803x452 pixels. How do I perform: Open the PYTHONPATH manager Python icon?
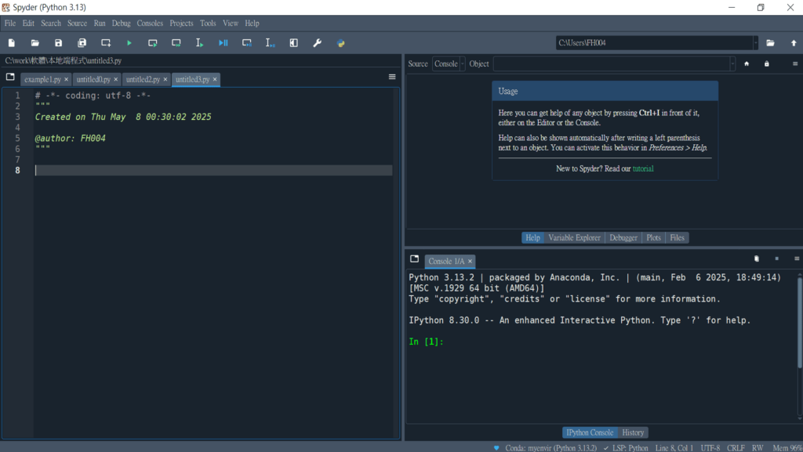click(x=341, y=43)
